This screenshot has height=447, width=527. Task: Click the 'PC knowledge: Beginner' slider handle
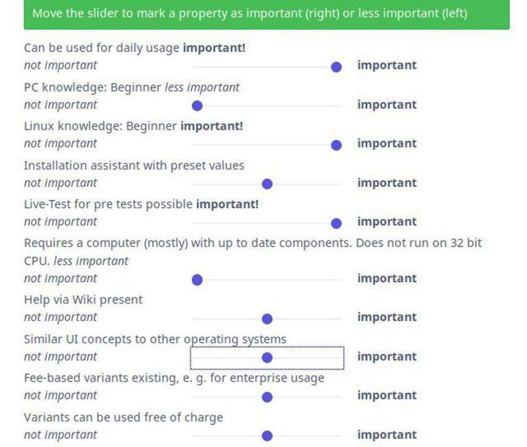197,106
